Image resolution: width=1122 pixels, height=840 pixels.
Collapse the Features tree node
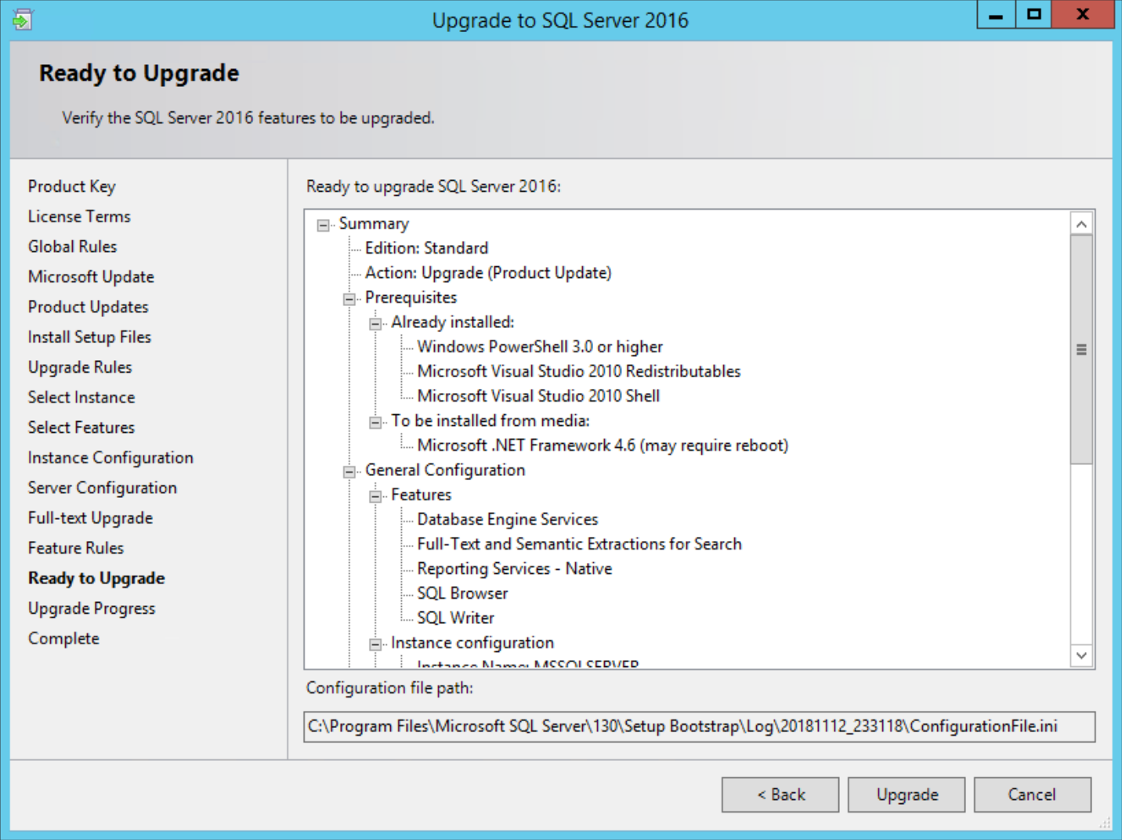tap(375, 496)
